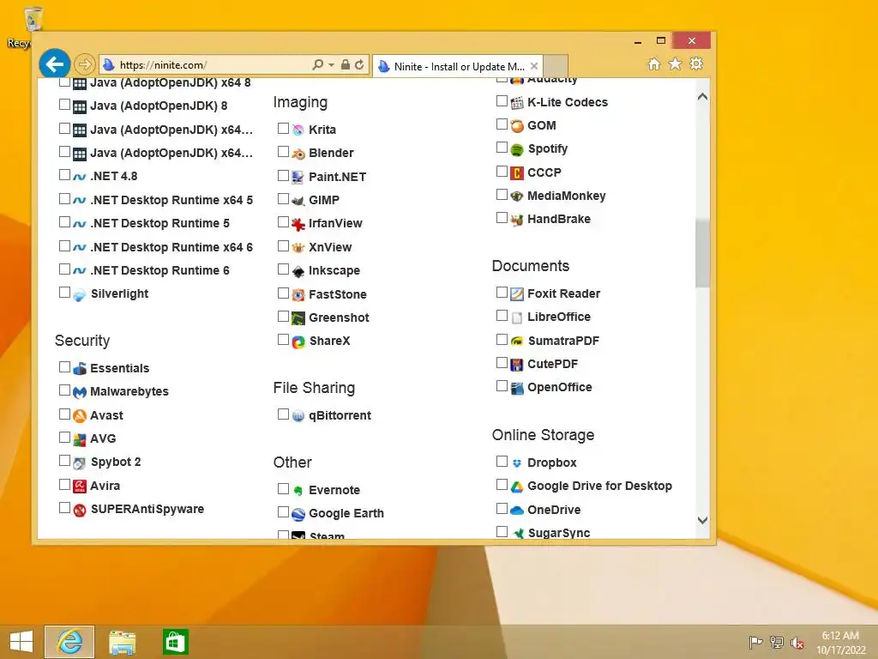Click the SugarSync label
878x659 pixels.
coord(559,533)
